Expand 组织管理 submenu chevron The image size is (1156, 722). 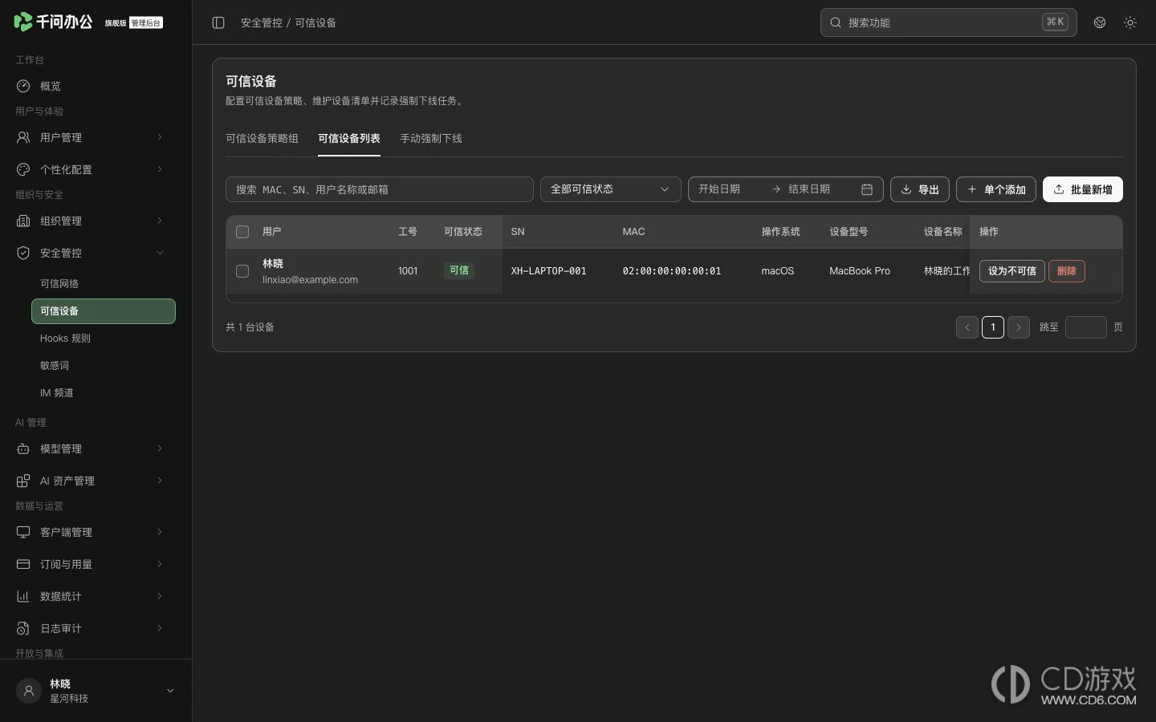pos(160,221)
